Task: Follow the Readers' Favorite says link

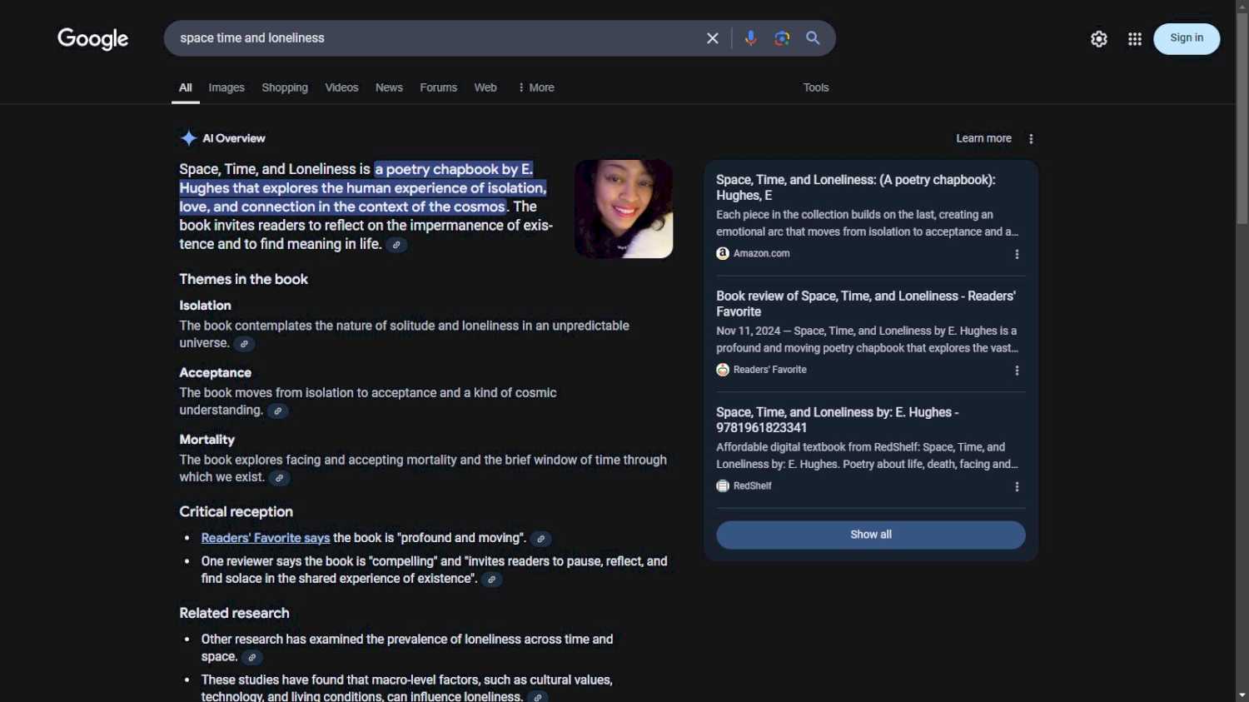Action: [x=266, y=538]
